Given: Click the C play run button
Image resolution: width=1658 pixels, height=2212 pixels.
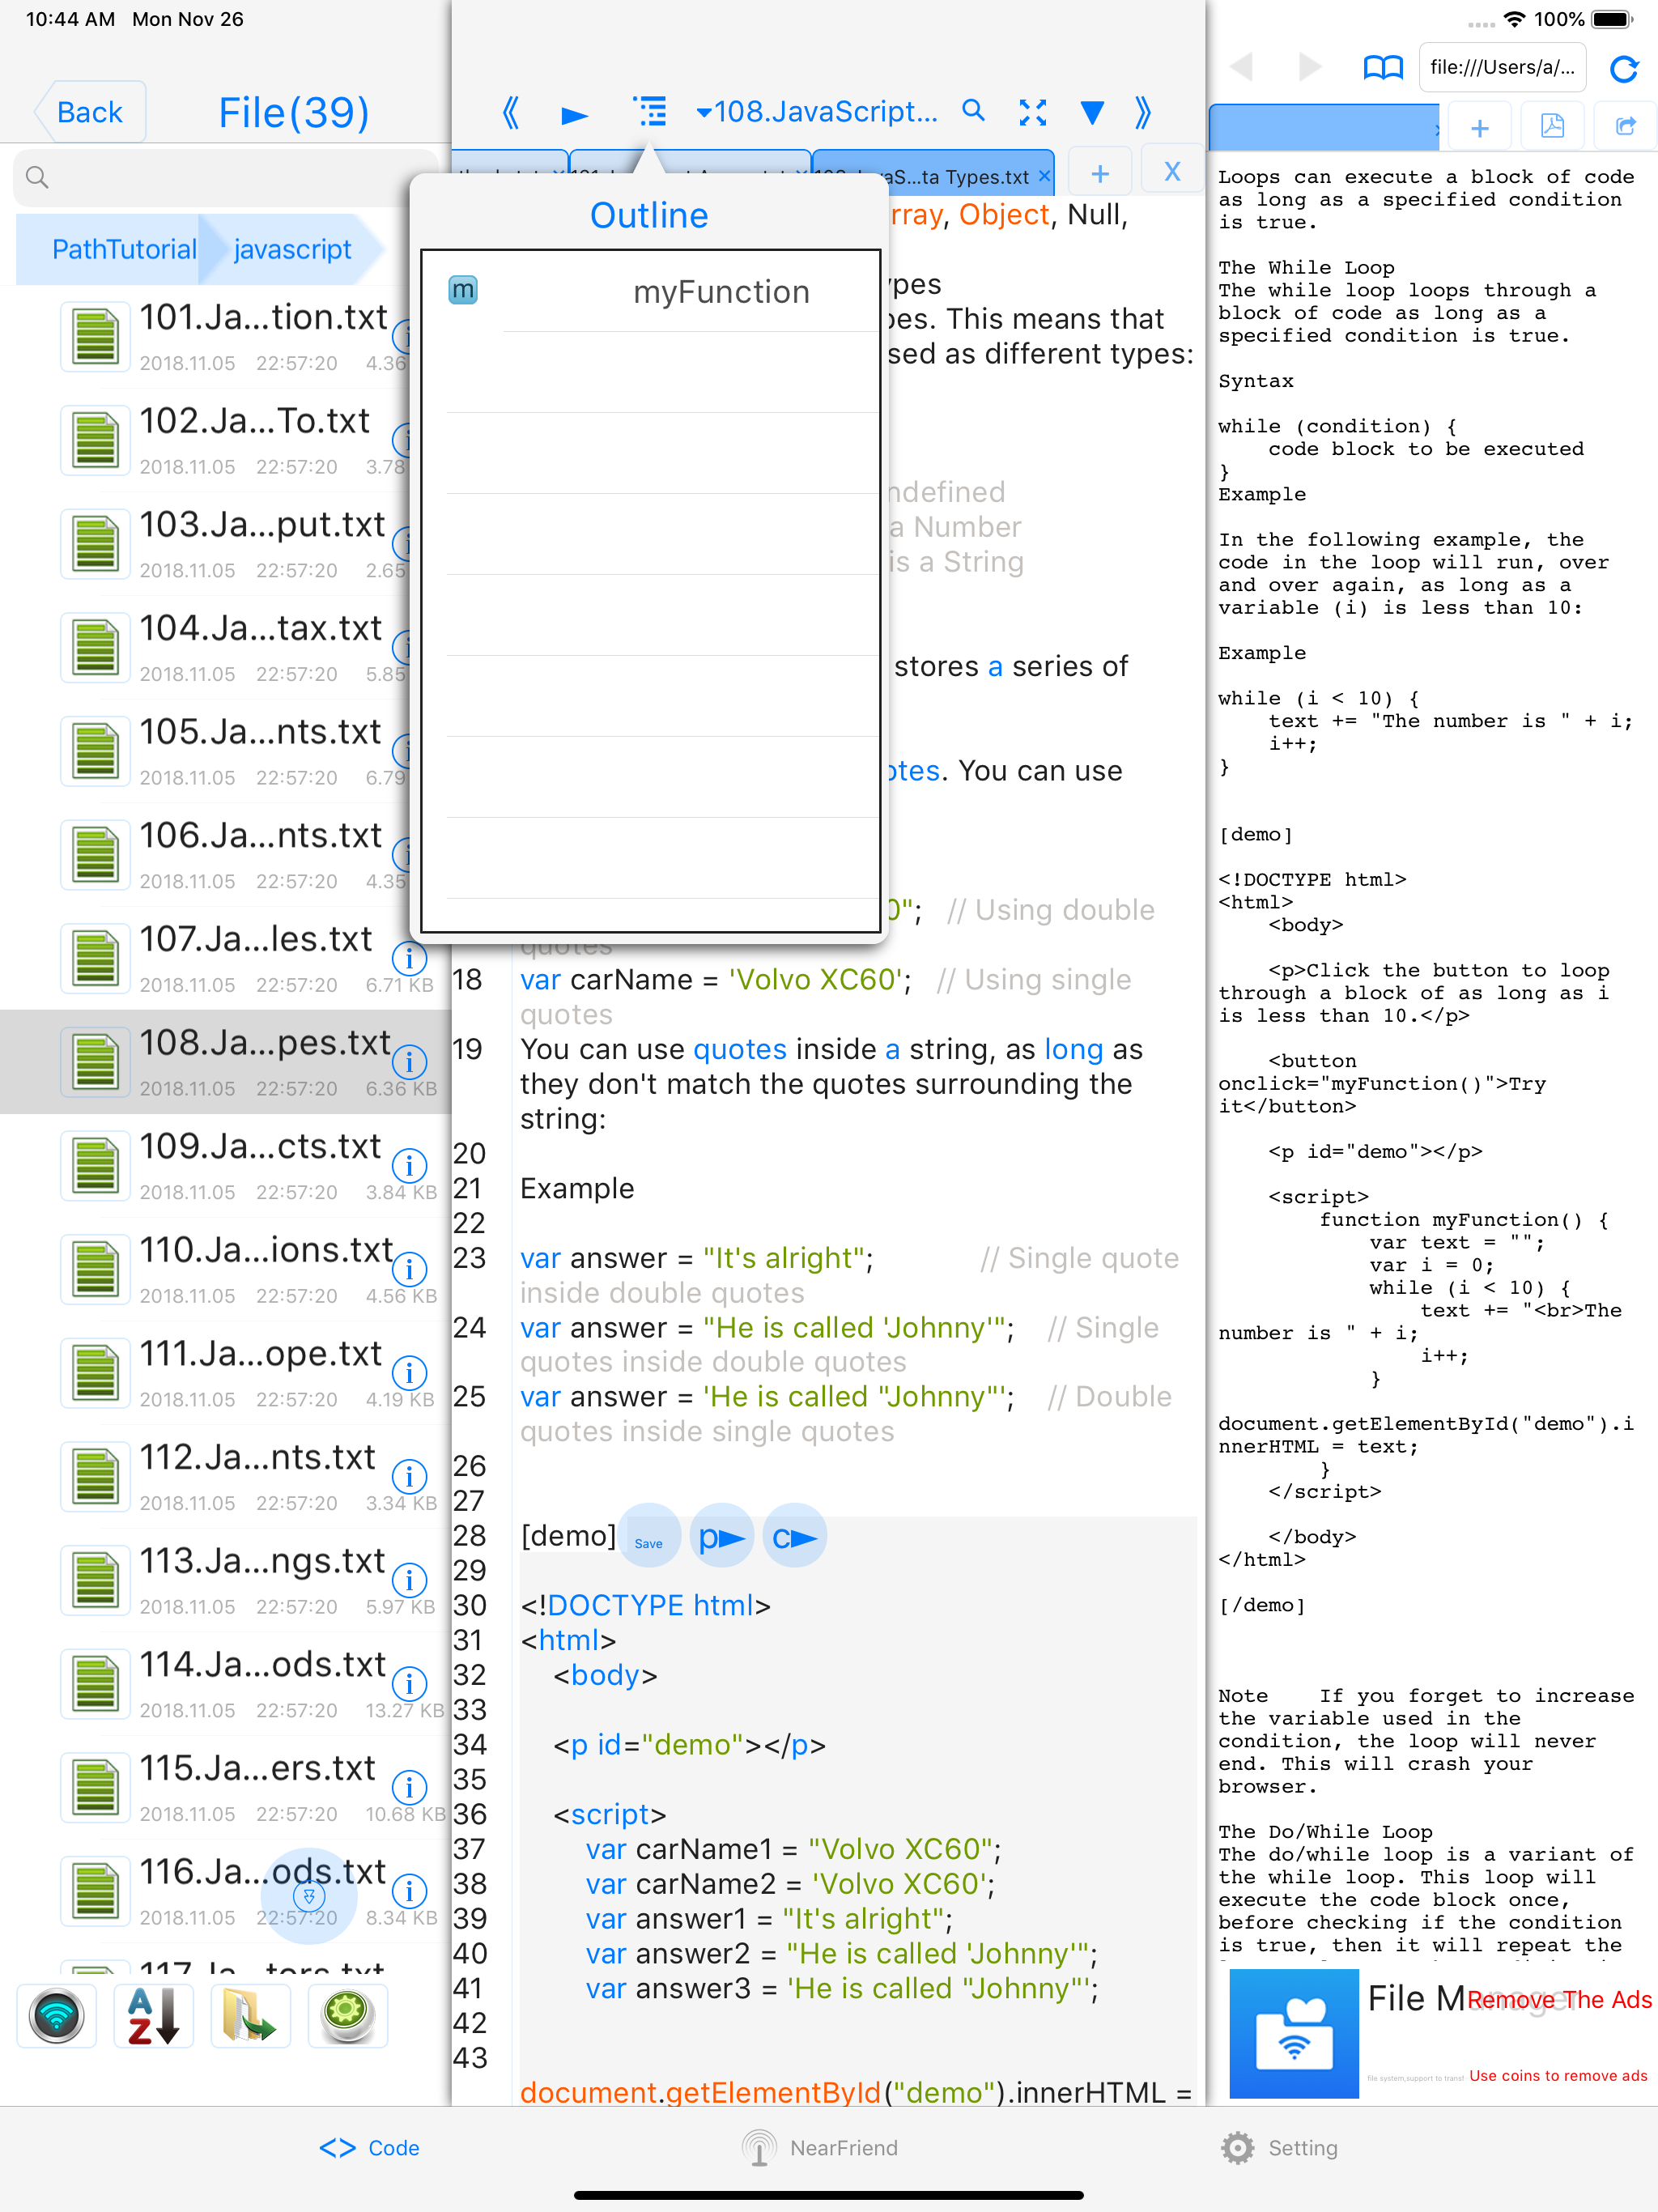Looking at the screenshot, I should 794,1536.
